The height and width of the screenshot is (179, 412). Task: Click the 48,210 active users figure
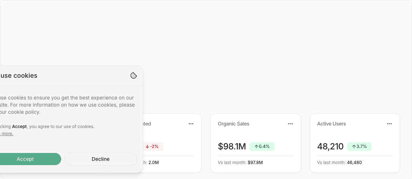click(330, 147)
